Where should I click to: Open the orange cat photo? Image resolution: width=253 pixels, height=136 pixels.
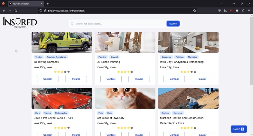pos(125,98)
